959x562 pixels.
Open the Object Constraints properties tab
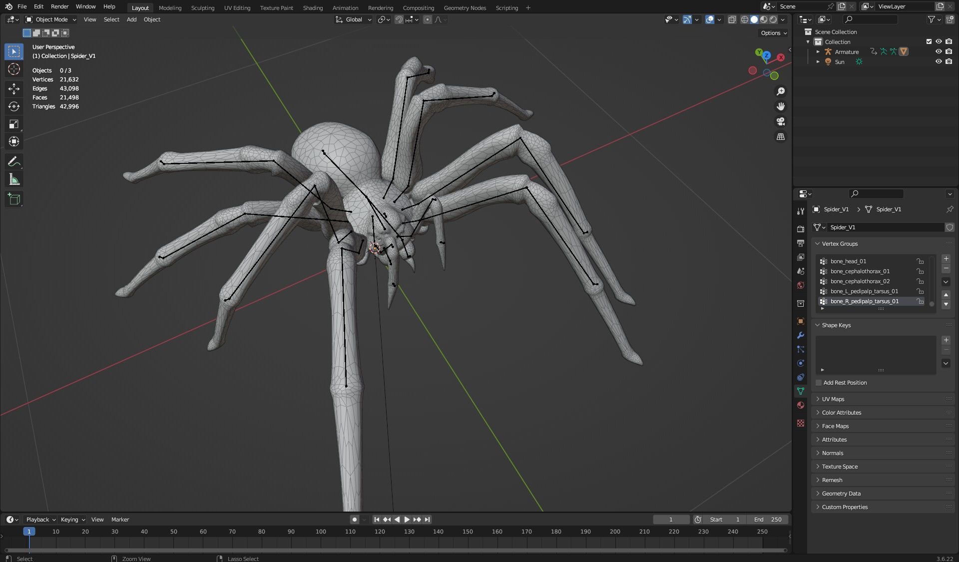point(801,377)
